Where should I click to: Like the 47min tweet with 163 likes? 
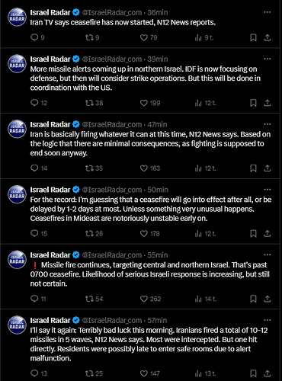pos(150,168)
